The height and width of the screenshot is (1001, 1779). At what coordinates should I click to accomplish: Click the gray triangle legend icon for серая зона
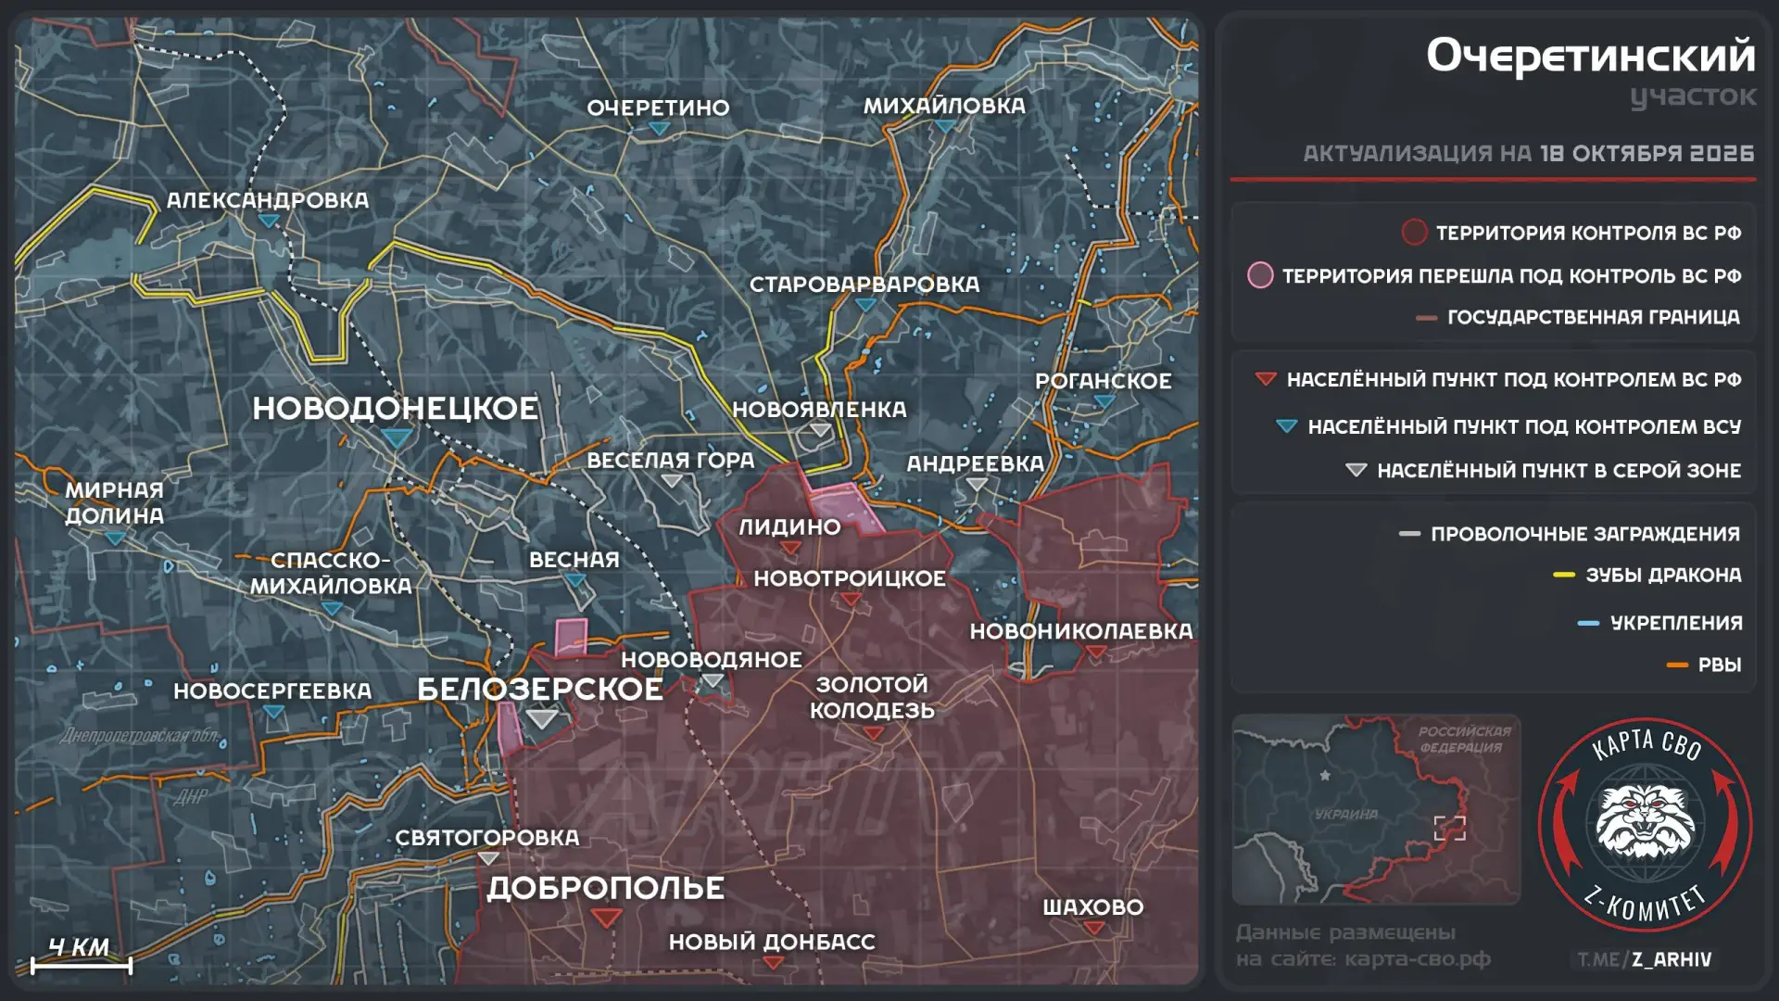[1356, 471]
